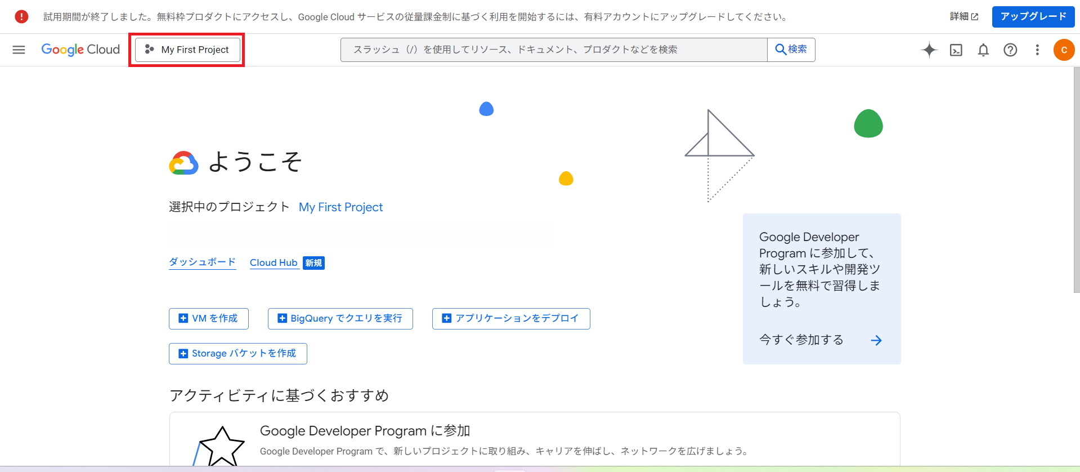Activate Cloud Shell terminal icon
Viewport: 1080px width, 472px height.
[x=956, y=50]
